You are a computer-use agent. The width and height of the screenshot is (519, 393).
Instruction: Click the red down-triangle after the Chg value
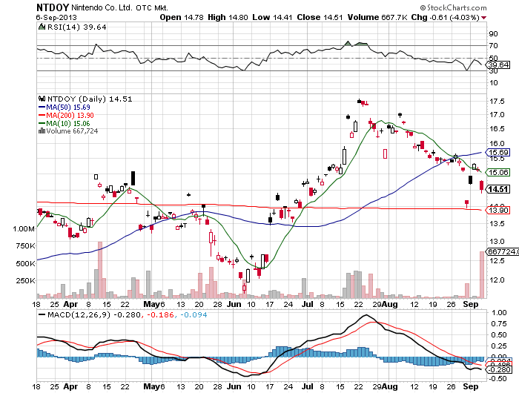tap(484, 18)
